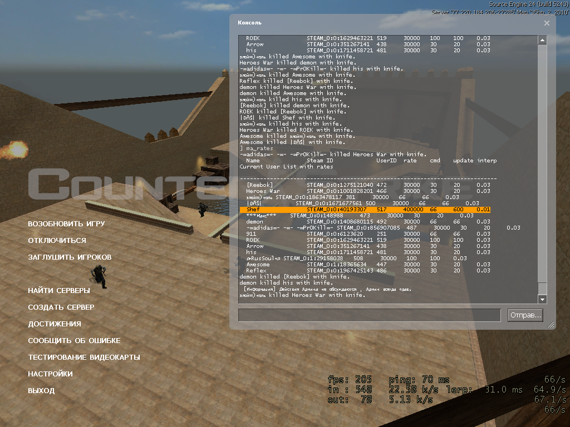This screenshot has height=427, width=570.
Task: Open ДОСТИЖЕНИЯ achievements menu
Action: [55, 324]
